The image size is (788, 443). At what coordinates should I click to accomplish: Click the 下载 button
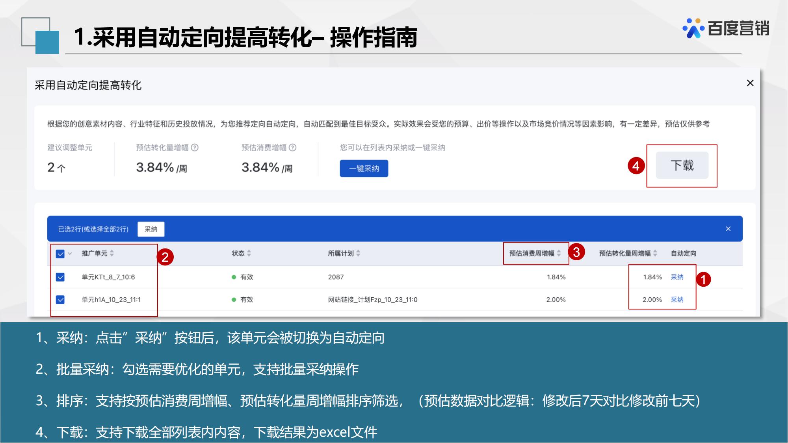pyautogui.click(x=682, y=165)
